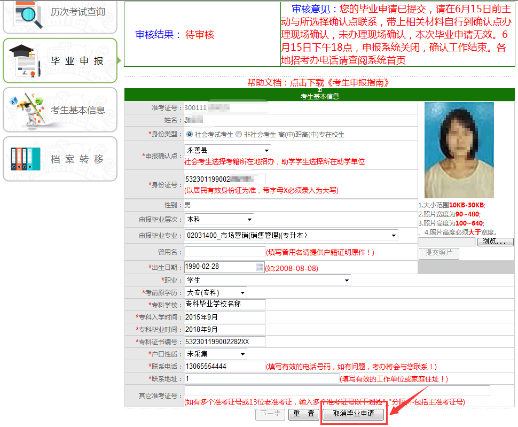The image size is (518, 427).
Task: Open the calendar picker beside 出生日期
Action: pos(260,267)
